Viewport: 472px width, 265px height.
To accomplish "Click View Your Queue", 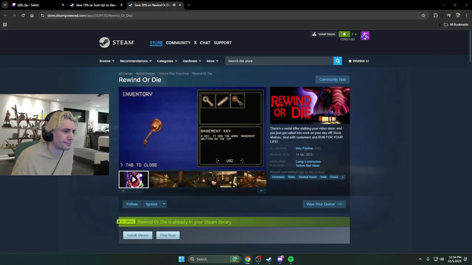I will click(x=324, y=204).
